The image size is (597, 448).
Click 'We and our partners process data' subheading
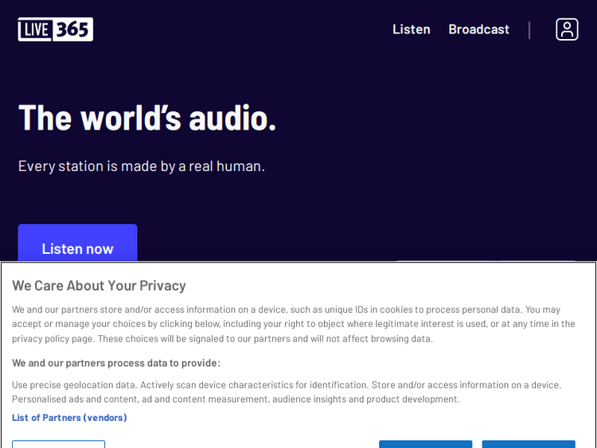[x=116, y=363]
